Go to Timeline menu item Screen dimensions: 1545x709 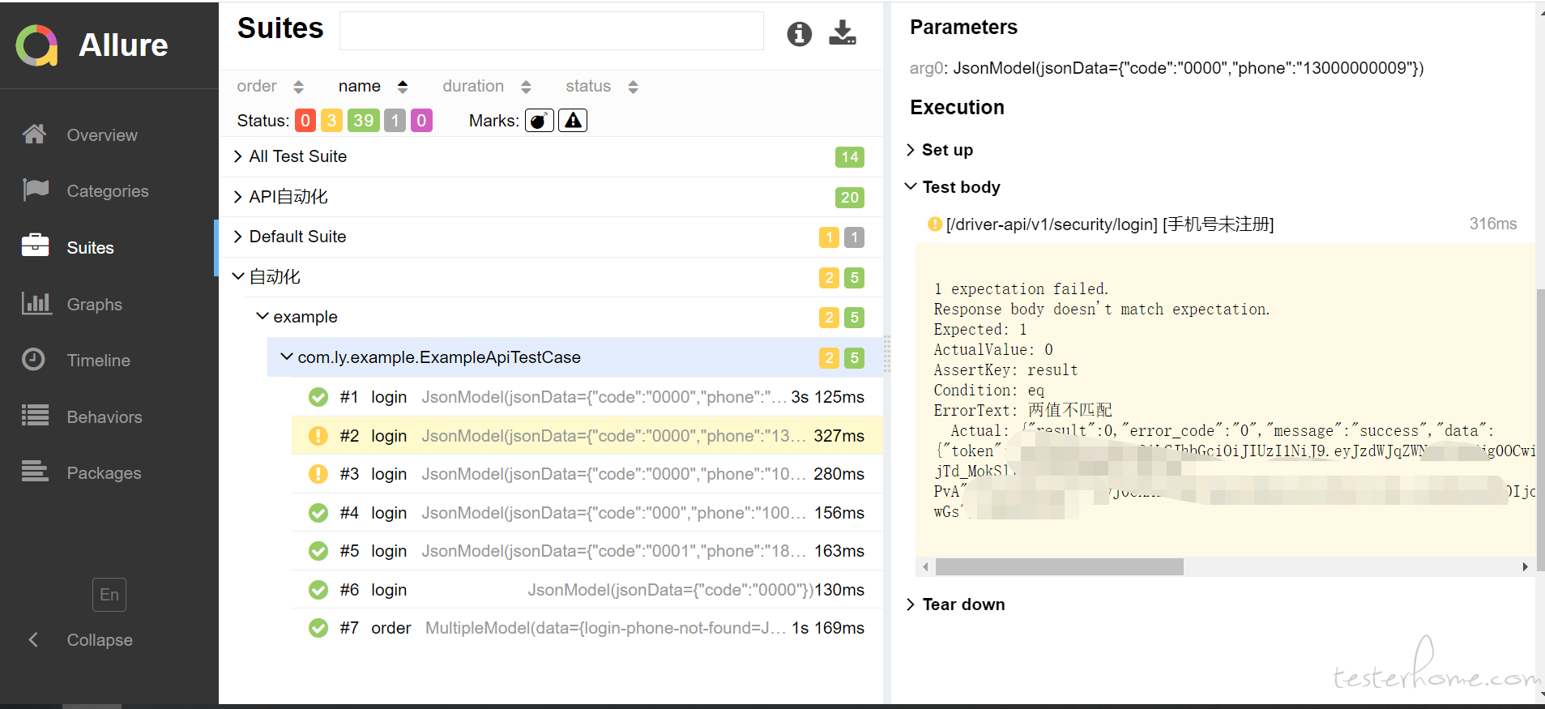(x=98, y=361)
